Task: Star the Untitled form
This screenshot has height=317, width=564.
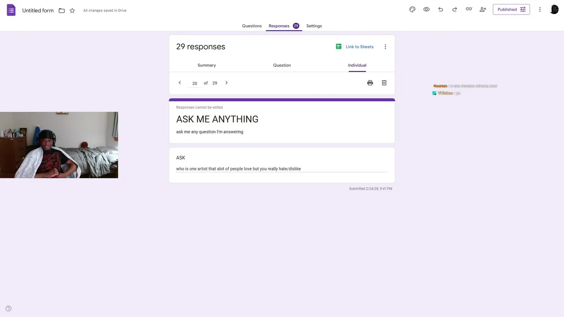Action: coord(72,11)
